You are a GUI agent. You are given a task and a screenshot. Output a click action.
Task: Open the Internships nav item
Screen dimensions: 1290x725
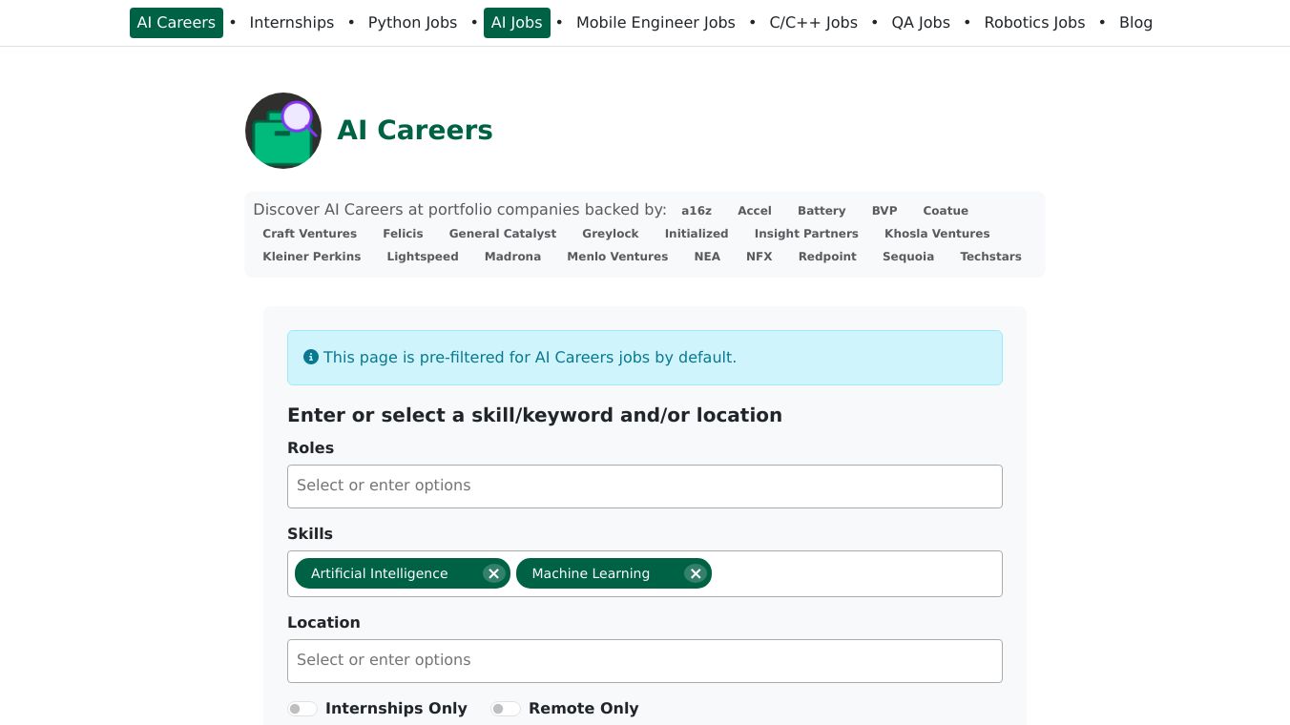pos(292,23)
